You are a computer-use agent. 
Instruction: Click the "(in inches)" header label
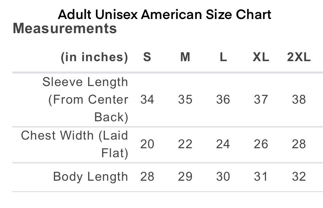point(94,57)
